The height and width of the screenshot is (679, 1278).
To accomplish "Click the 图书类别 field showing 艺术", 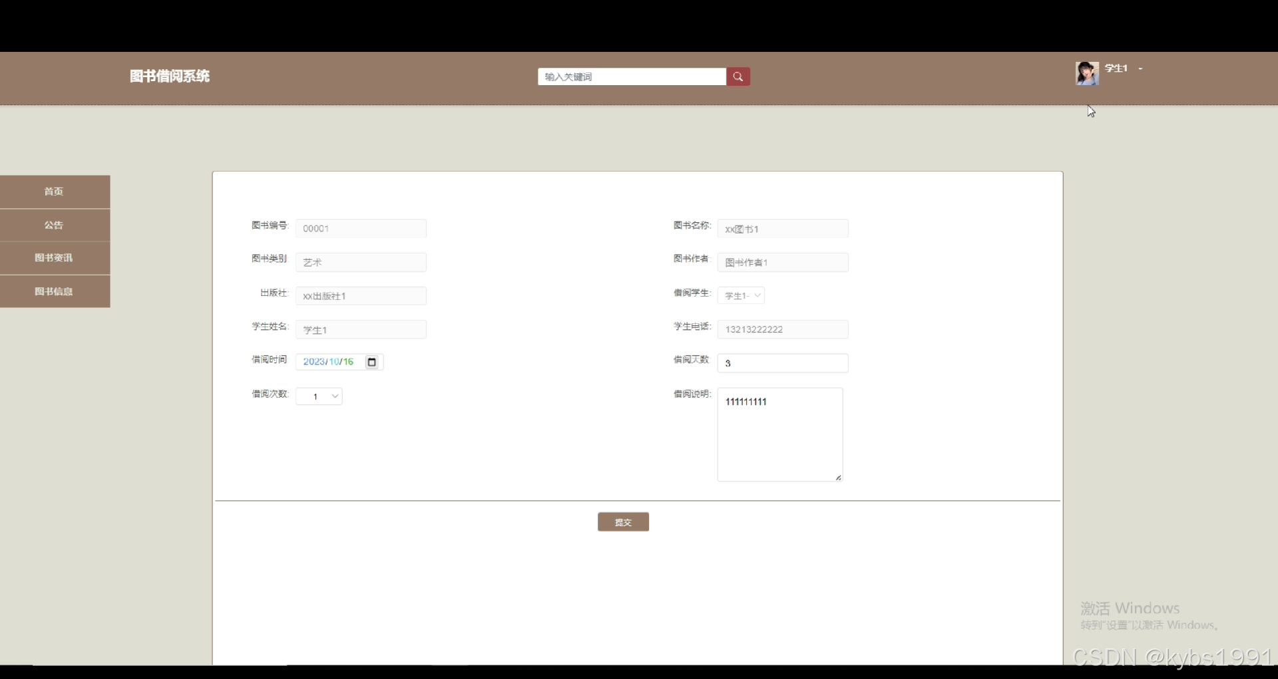I will point(361,262).
